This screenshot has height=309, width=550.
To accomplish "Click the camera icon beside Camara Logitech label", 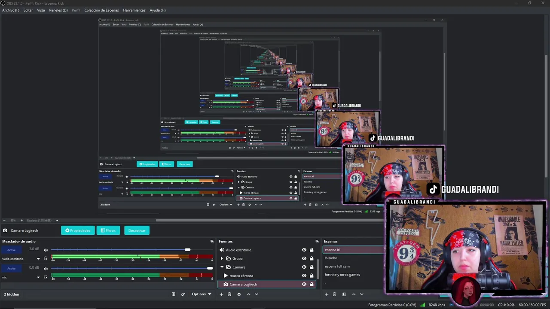I will pyautogui.click(x=5, y=230).
